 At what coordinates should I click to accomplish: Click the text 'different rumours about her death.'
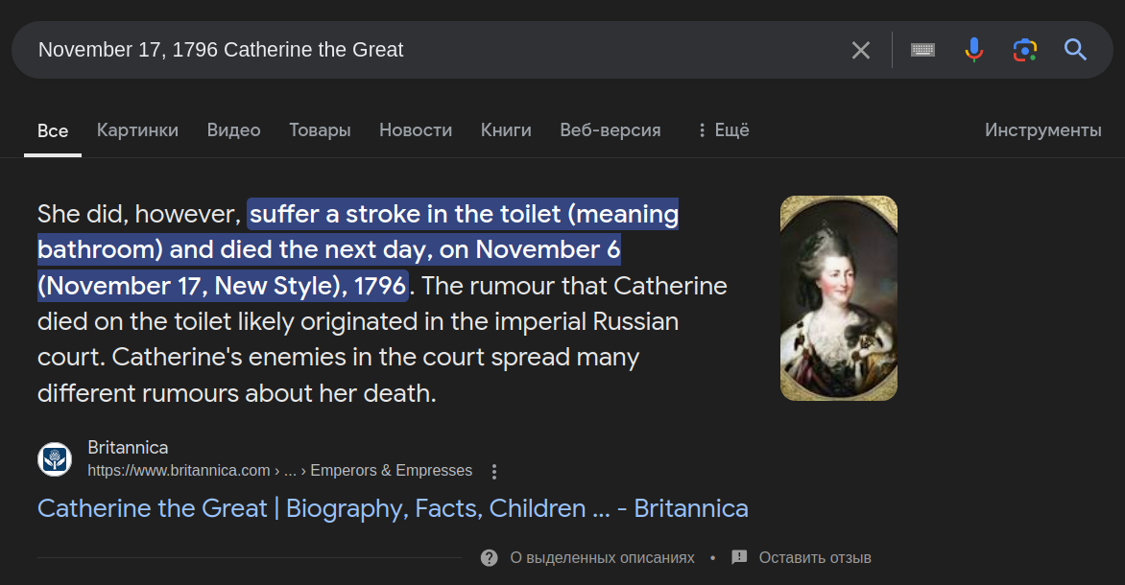[237, 393]
